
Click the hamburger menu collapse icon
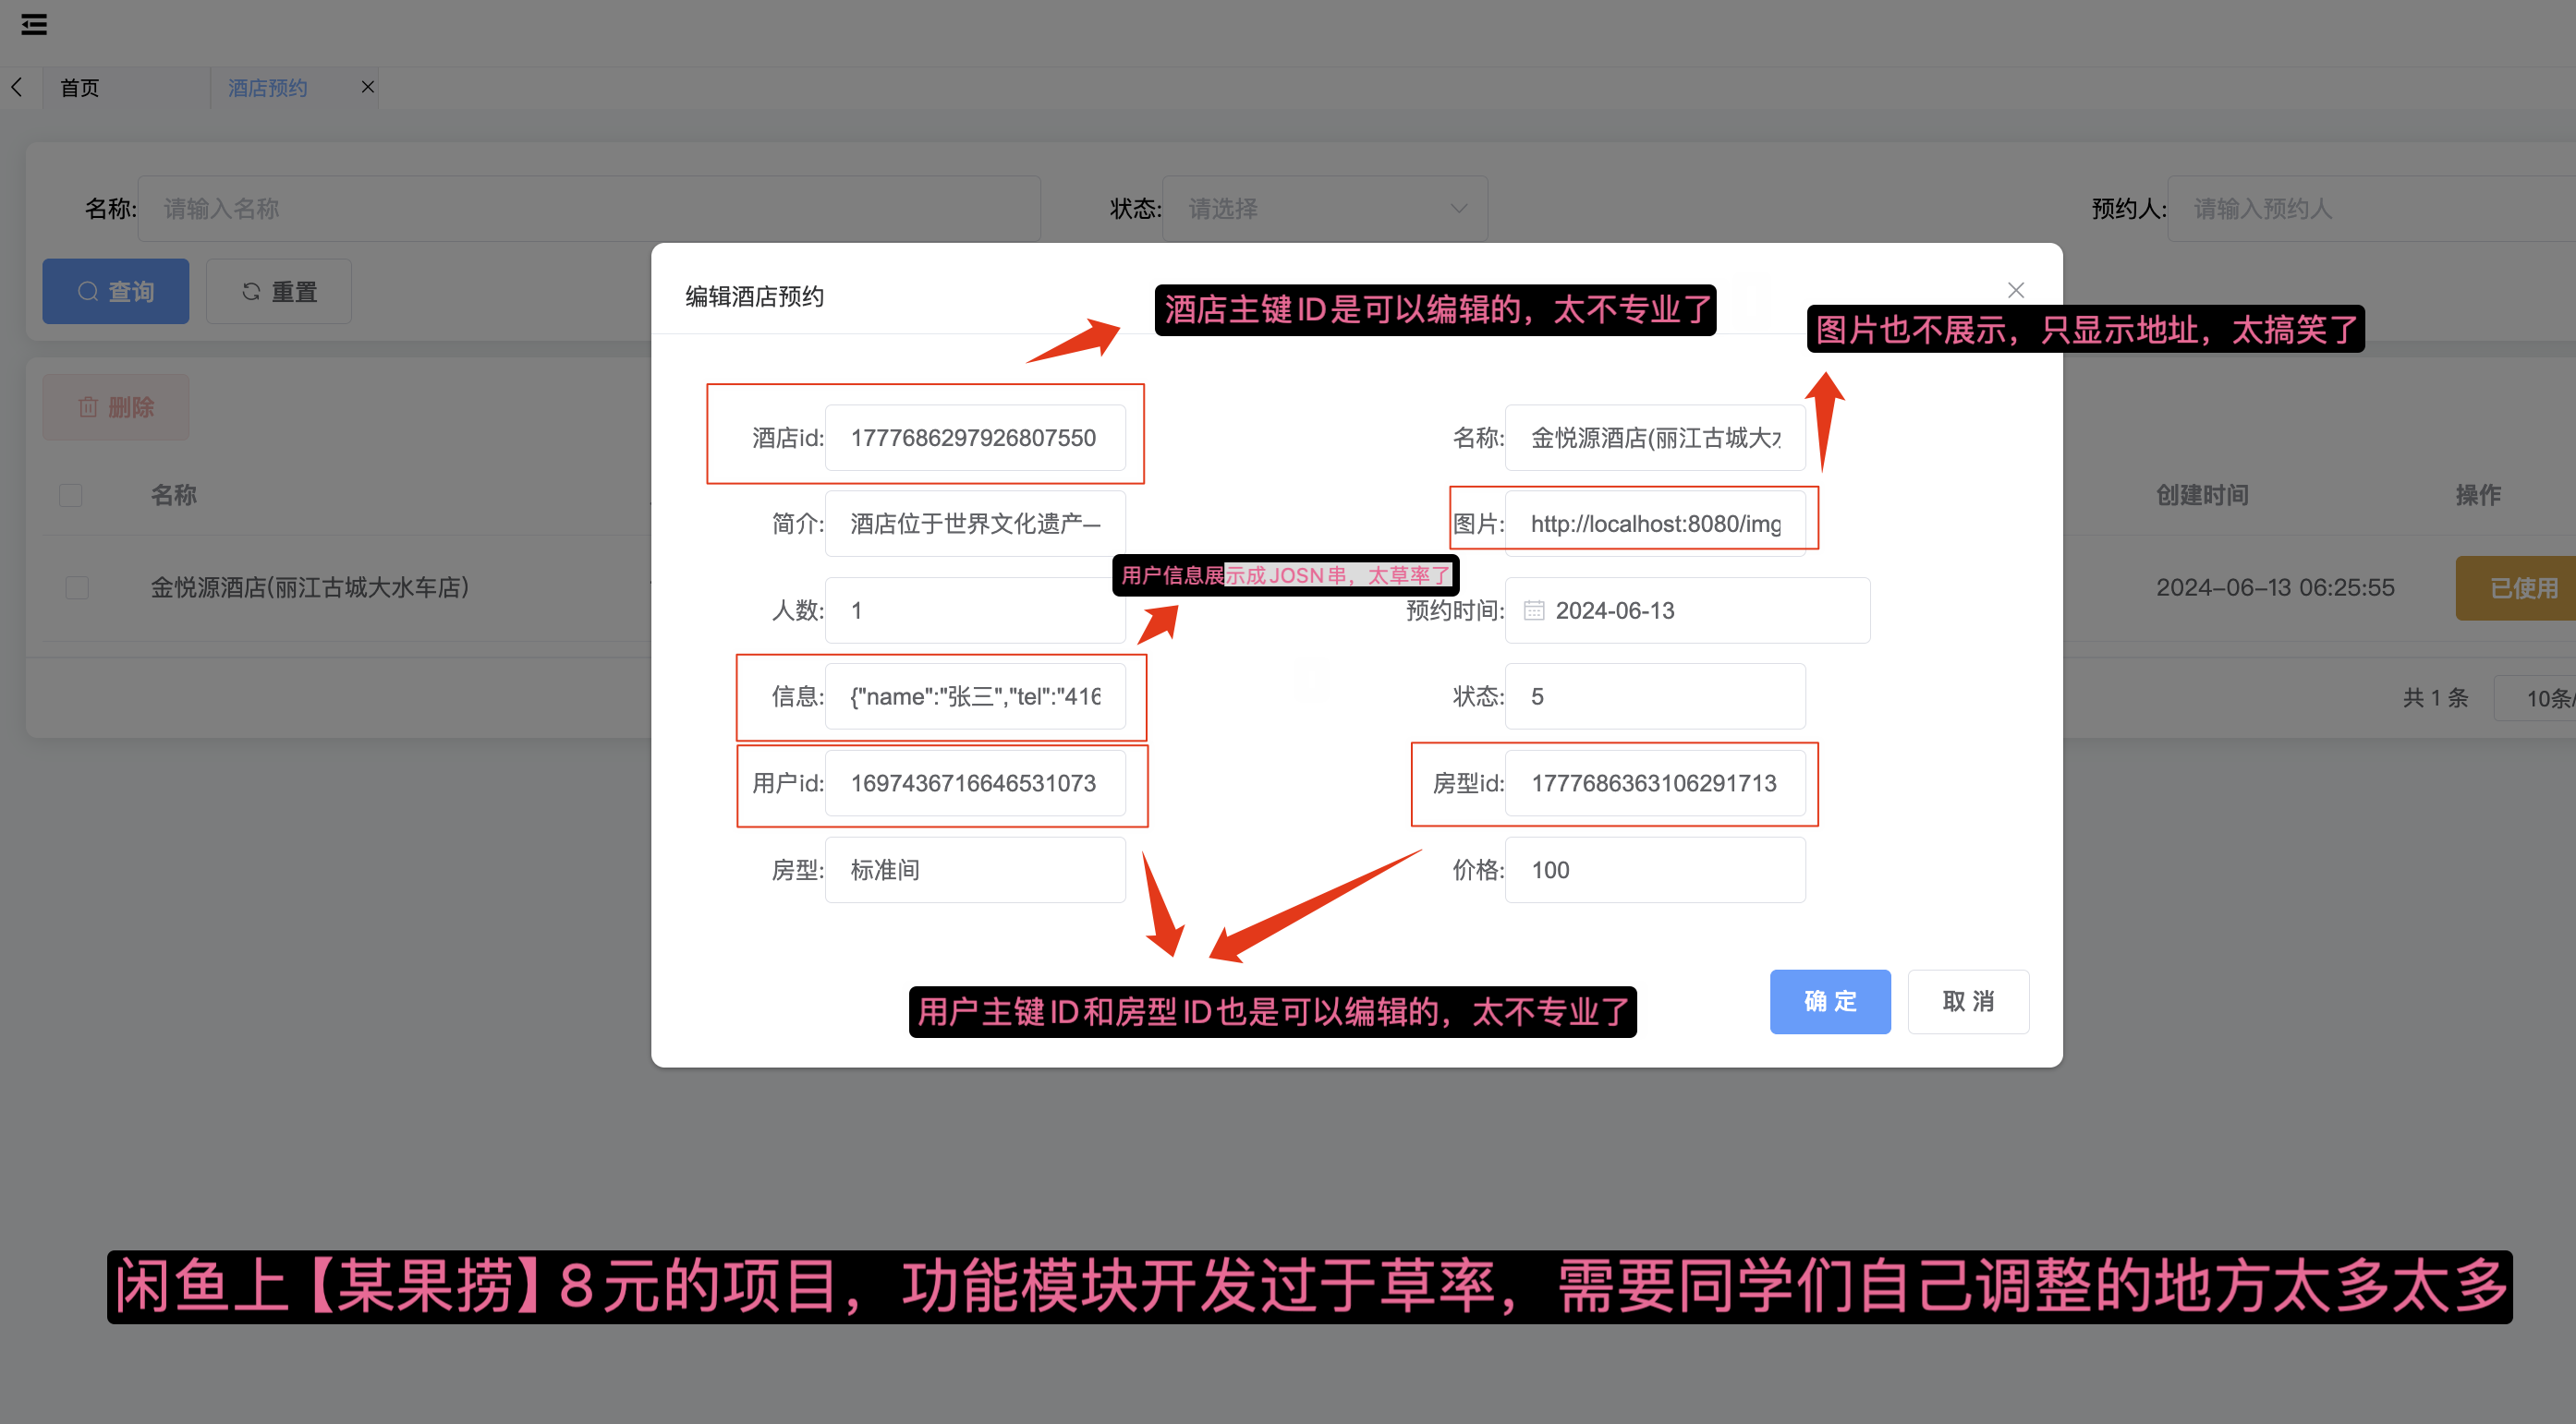34,24
